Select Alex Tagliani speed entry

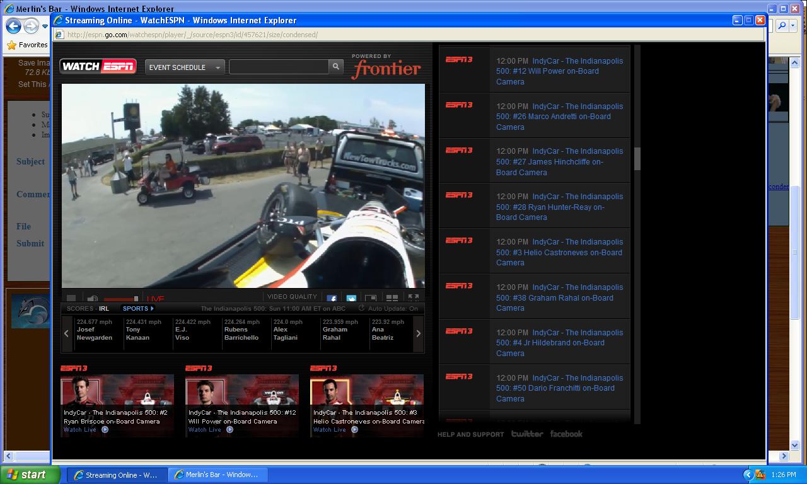pos(294,330)
